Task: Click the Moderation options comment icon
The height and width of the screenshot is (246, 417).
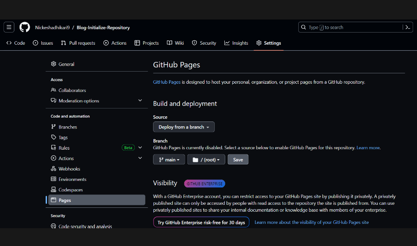Action: point(53,101)
